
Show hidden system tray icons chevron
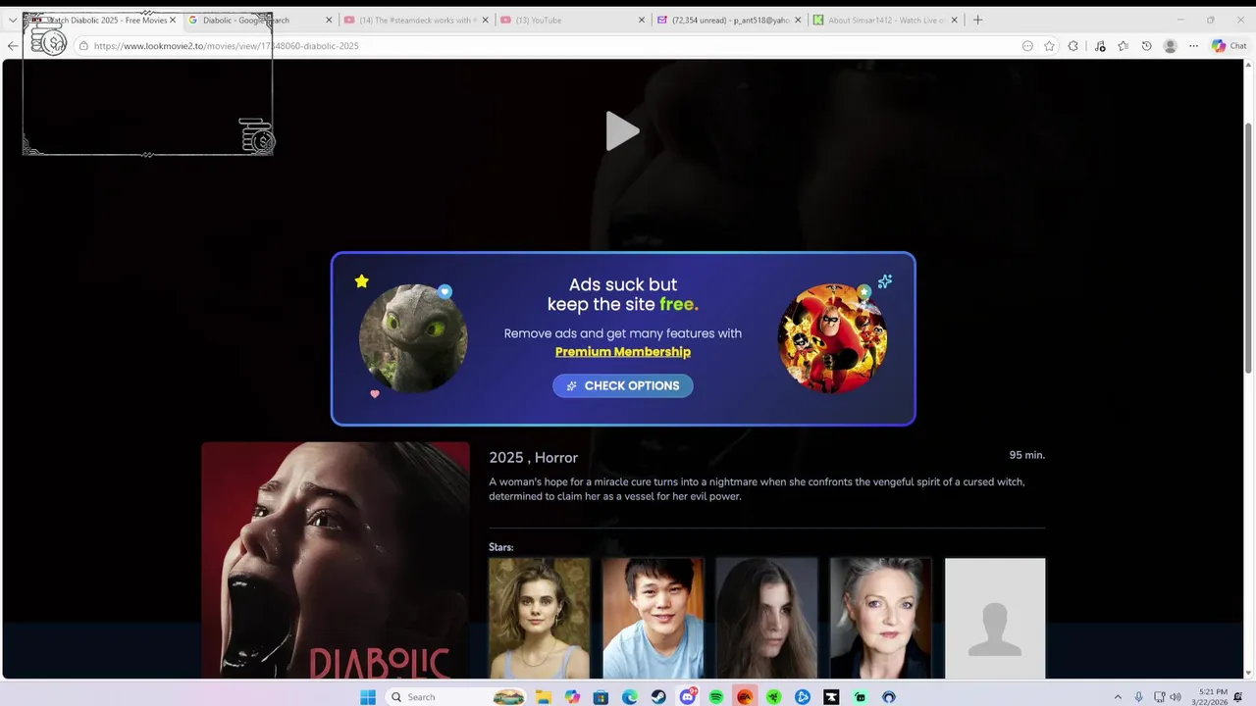pyautogui.click(x=1117, y=697)
